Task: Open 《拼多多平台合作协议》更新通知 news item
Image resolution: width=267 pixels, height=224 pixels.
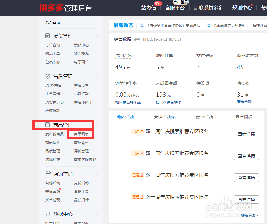Action: coord(174,25)
